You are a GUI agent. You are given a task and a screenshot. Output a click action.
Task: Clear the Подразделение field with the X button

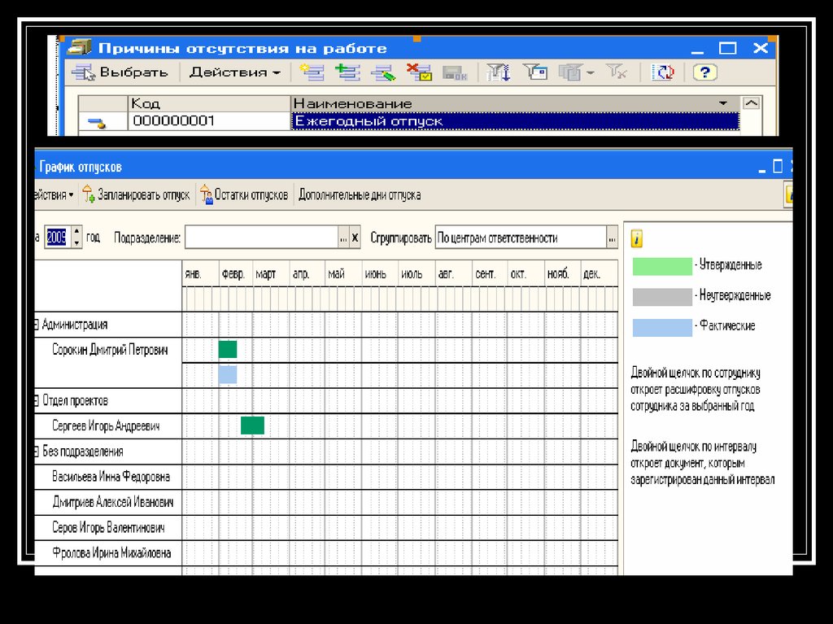pos(355,238)
